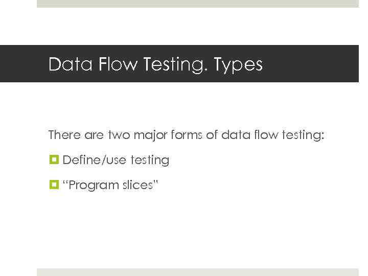Click the gray bar at the slide bottom

[197, 272]
